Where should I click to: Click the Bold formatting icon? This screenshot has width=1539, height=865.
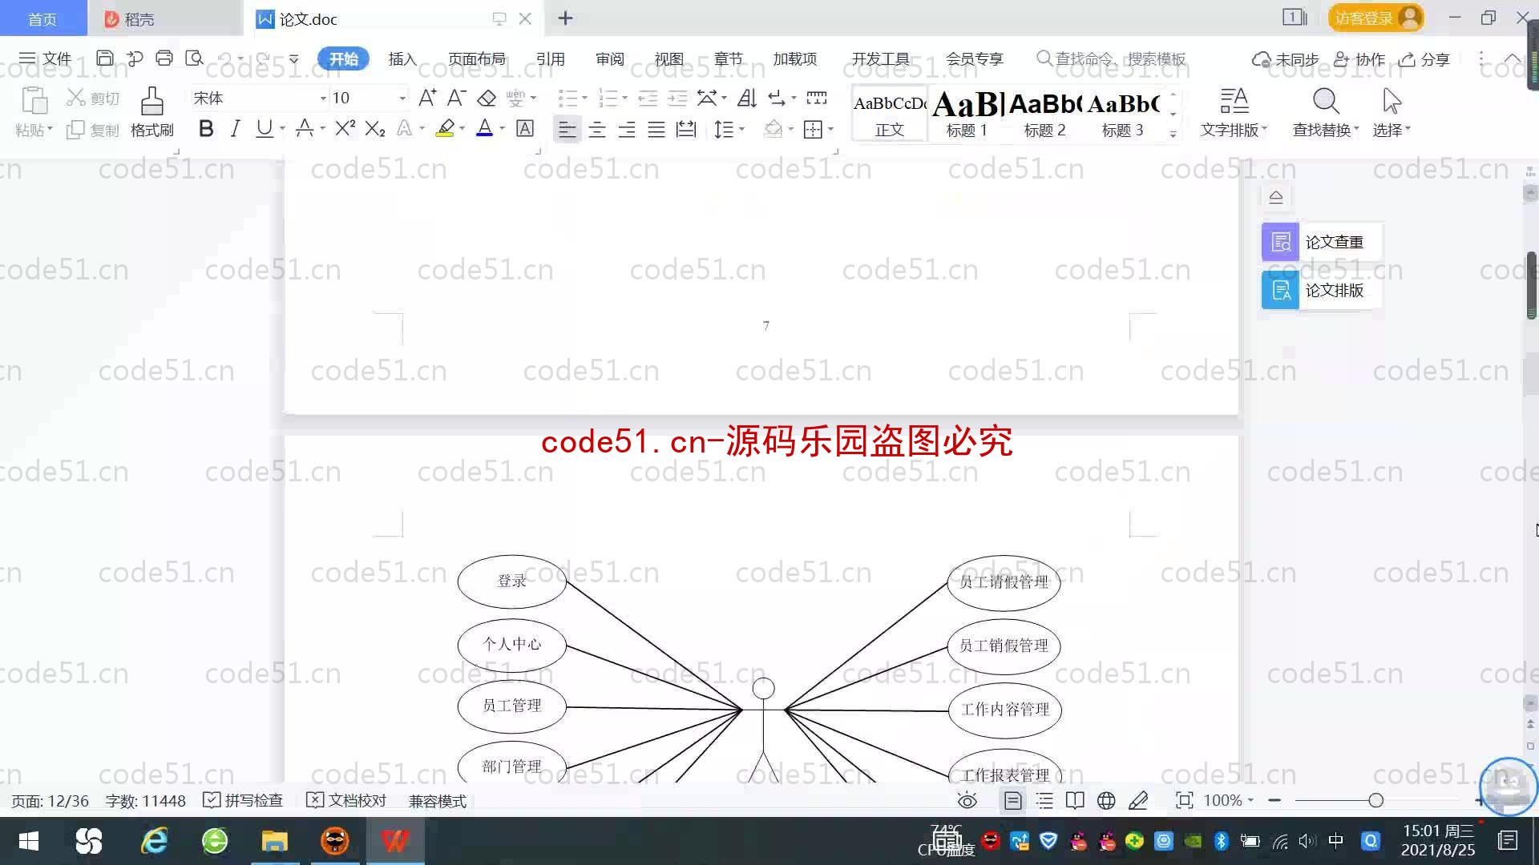tap(206, 130)
